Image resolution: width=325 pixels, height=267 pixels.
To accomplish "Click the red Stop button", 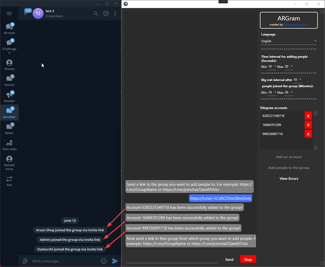I will [x=248, y=259].
